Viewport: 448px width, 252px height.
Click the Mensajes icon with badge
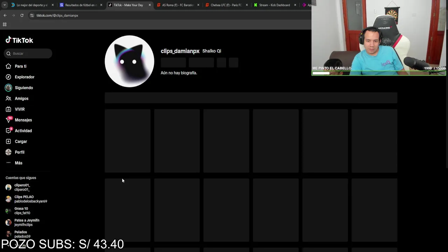(9, 120)
